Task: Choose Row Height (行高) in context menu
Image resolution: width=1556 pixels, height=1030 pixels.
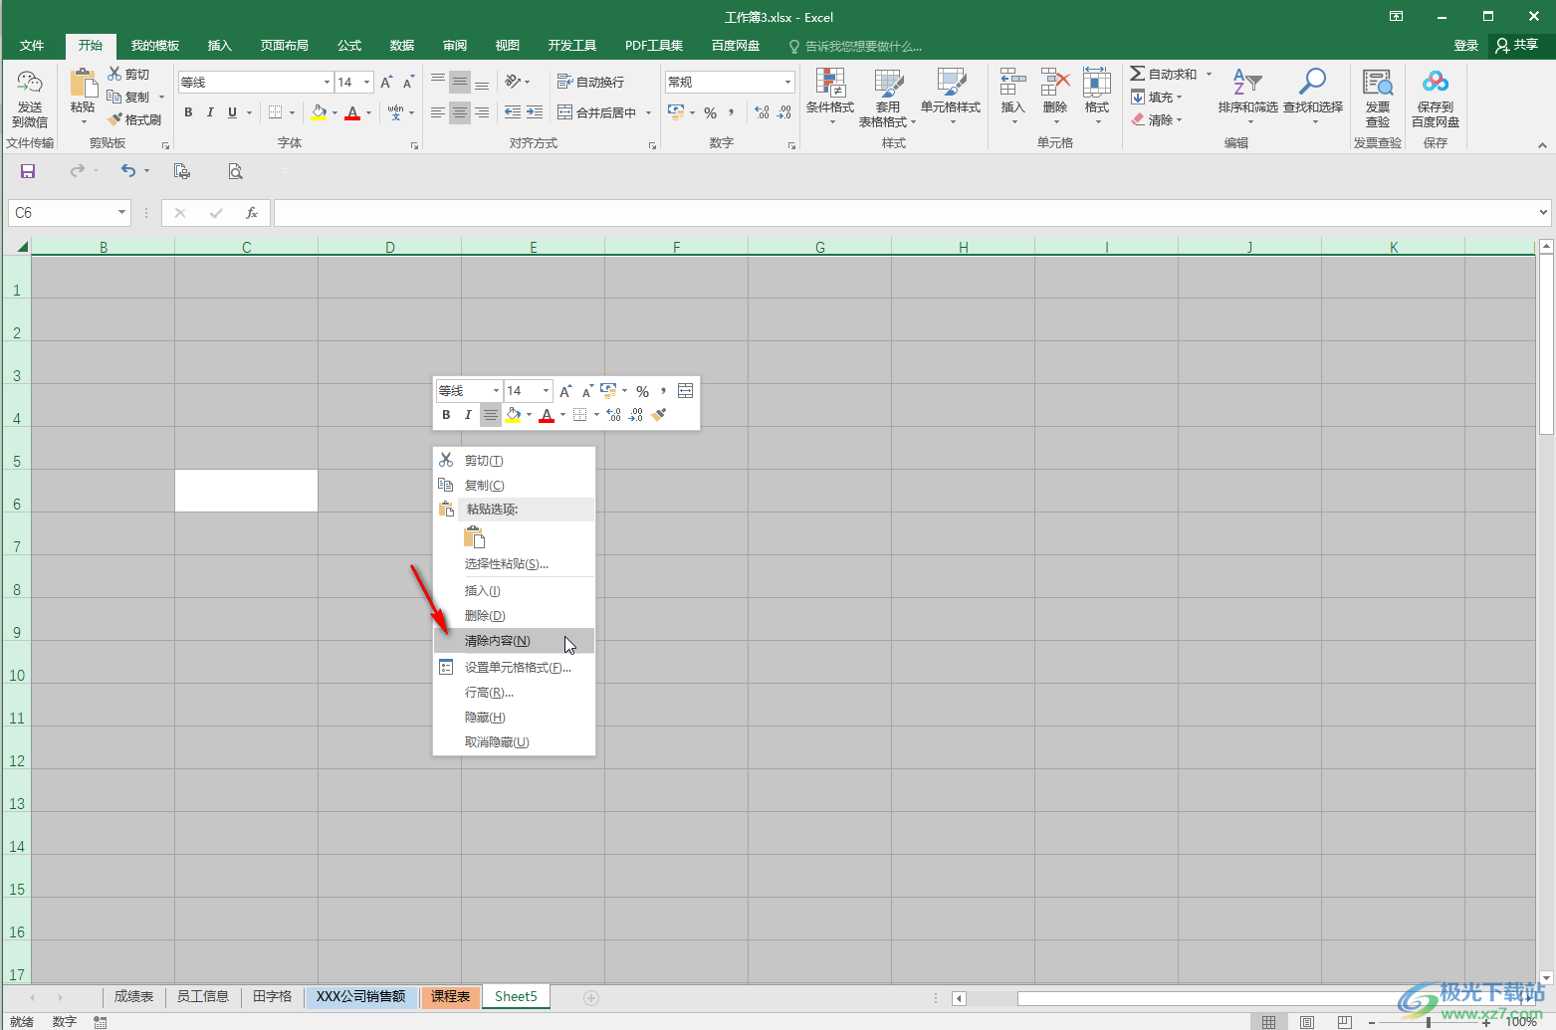Action: [x=514, y=693]
